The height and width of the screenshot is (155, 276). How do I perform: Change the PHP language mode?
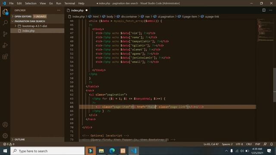[x=257, y=144]
